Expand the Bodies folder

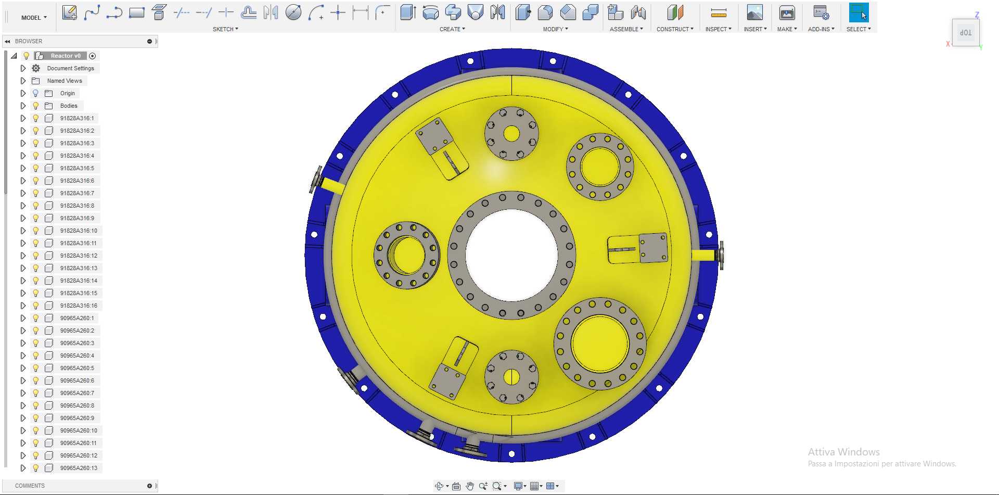(23, 106)
